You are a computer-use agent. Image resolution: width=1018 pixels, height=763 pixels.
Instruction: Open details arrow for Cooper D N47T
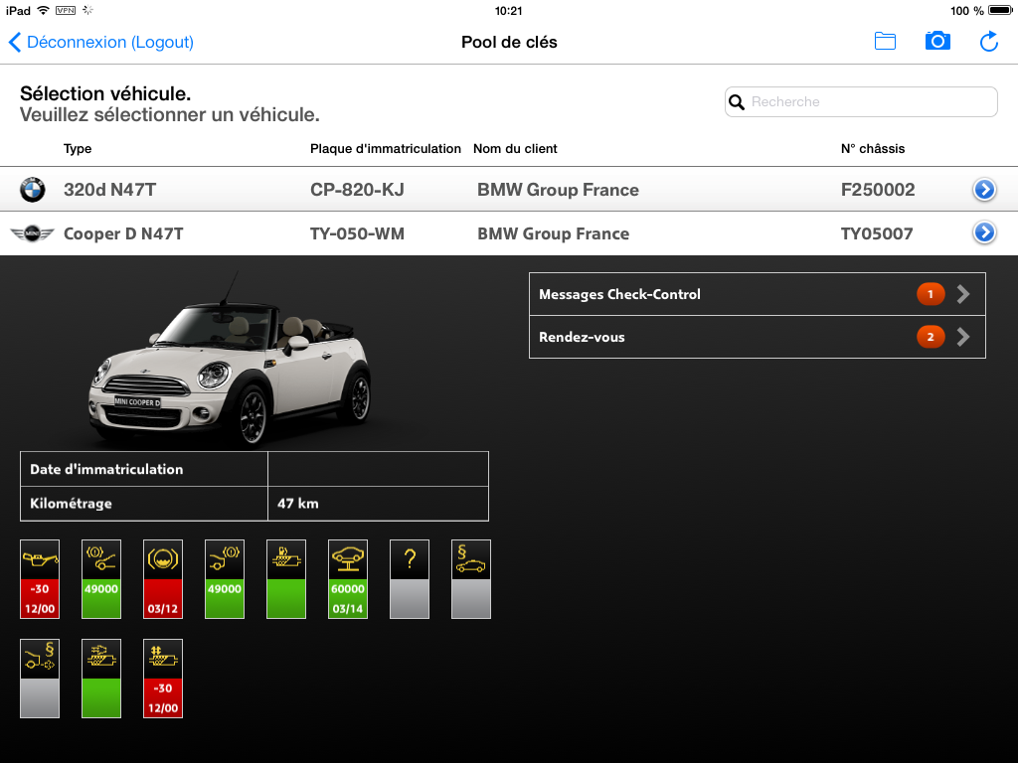(984, 232)
